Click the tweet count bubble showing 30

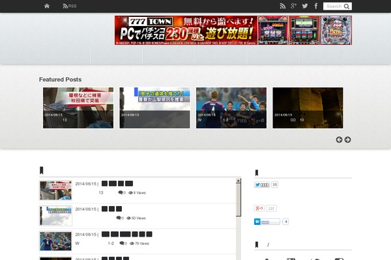(x=274, y=185)
